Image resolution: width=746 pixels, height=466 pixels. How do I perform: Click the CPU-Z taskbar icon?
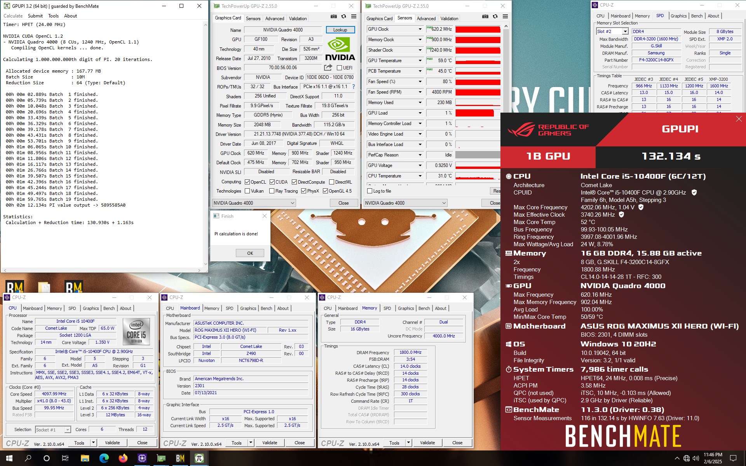tap(142, 458)
